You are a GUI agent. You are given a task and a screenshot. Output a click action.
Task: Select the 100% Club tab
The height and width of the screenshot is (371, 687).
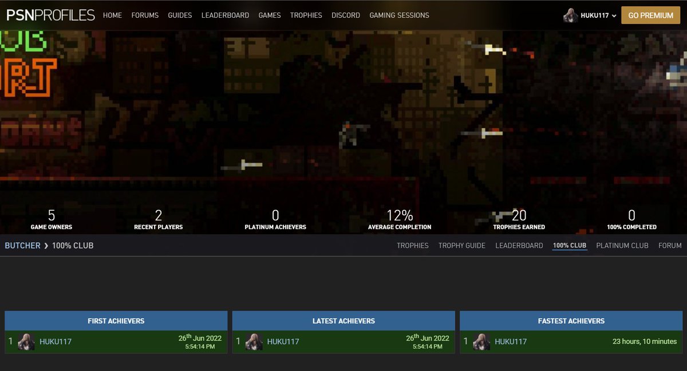pyautogui.click(x=570, y=246)
